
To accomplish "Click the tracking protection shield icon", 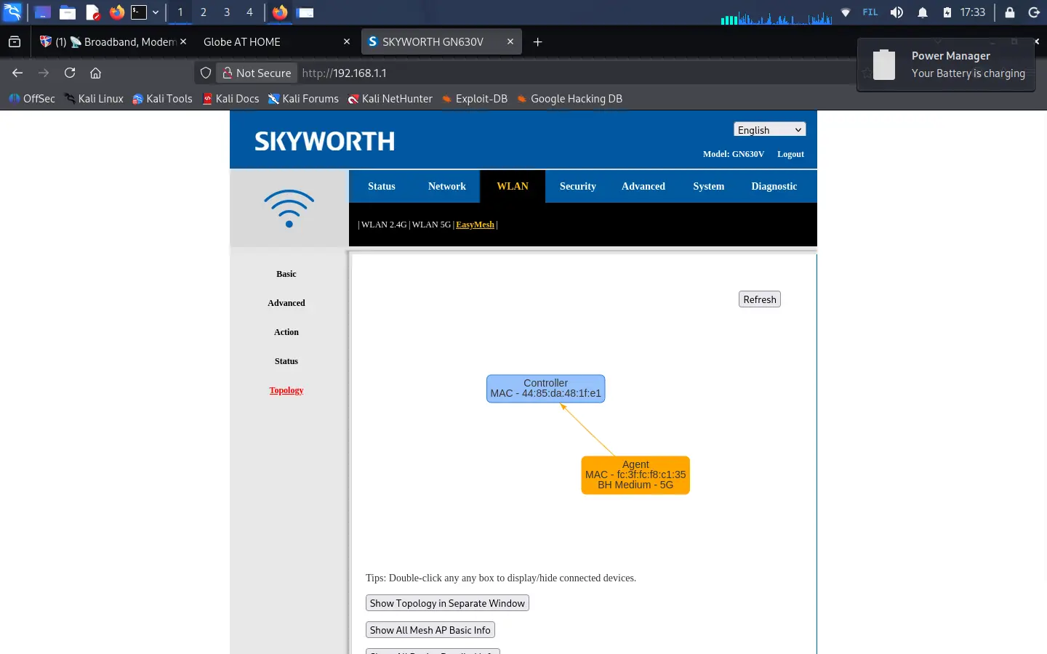I will coord(206,73).
